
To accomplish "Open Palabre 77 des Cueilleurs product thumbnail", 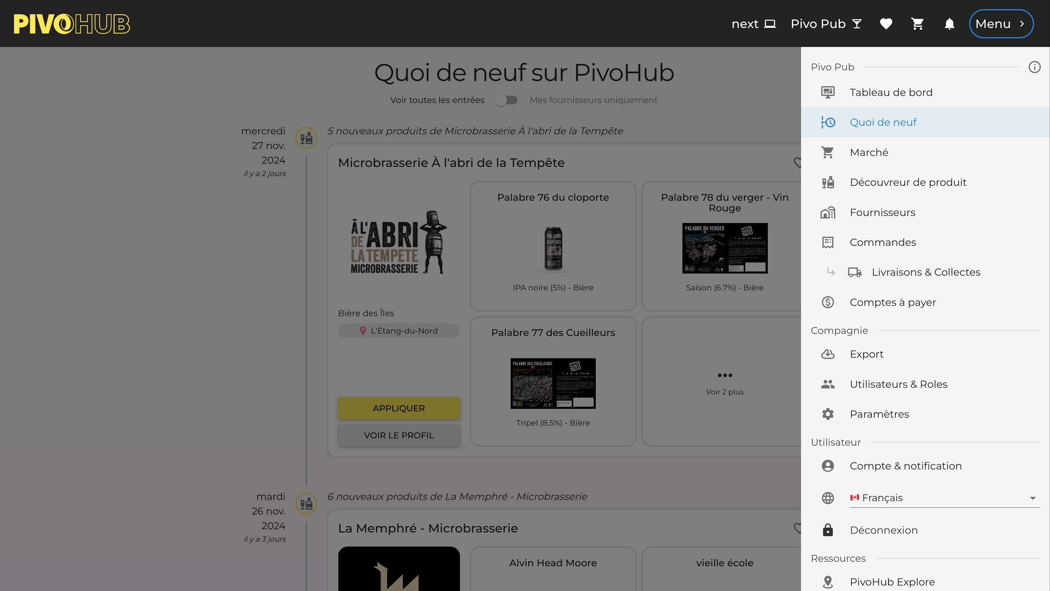I will coord(553,383).
